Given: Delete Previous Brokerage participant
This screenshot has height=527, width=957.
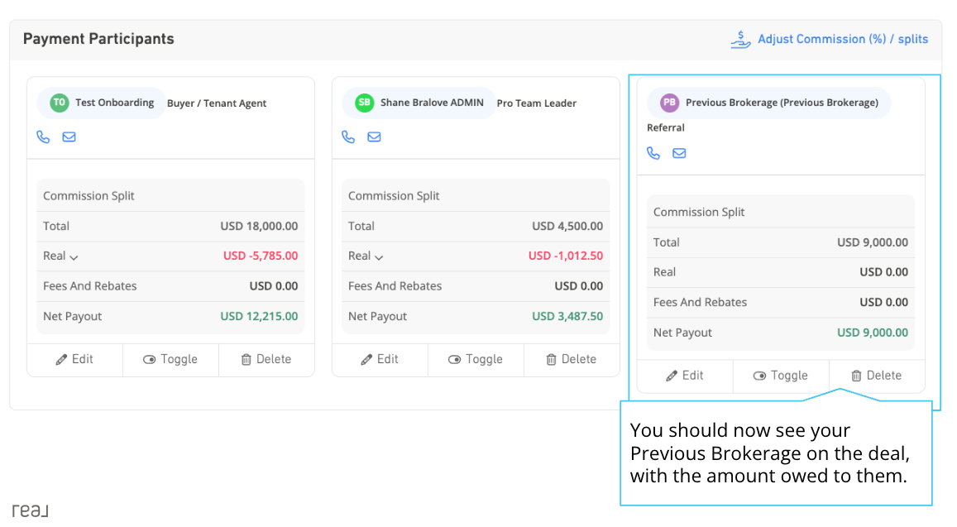Looking at the screenshot, I should tap(877, 376).
